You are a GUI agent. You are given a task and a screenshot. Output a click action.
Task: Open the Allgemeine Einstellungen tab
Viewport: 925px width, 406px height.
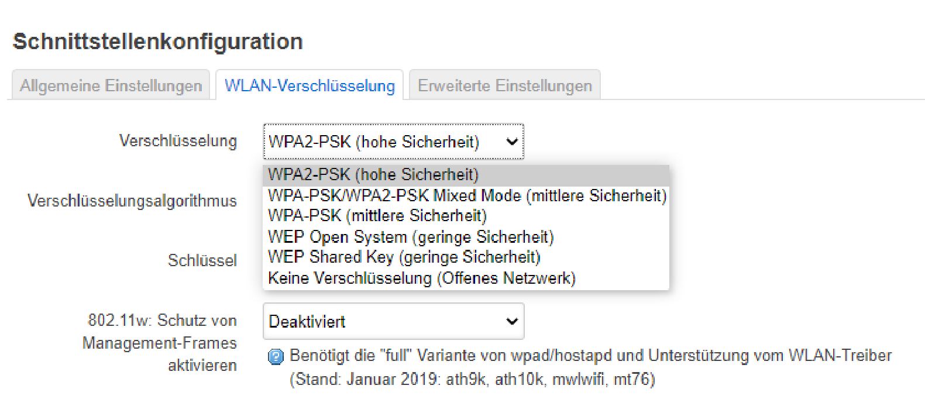(111, 85)
